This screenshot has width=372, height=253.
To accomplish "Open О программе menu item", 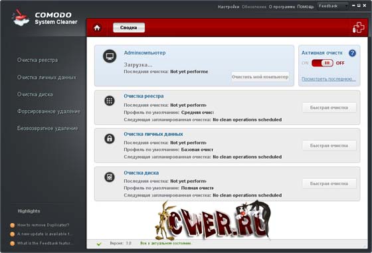I will [282, 7].
